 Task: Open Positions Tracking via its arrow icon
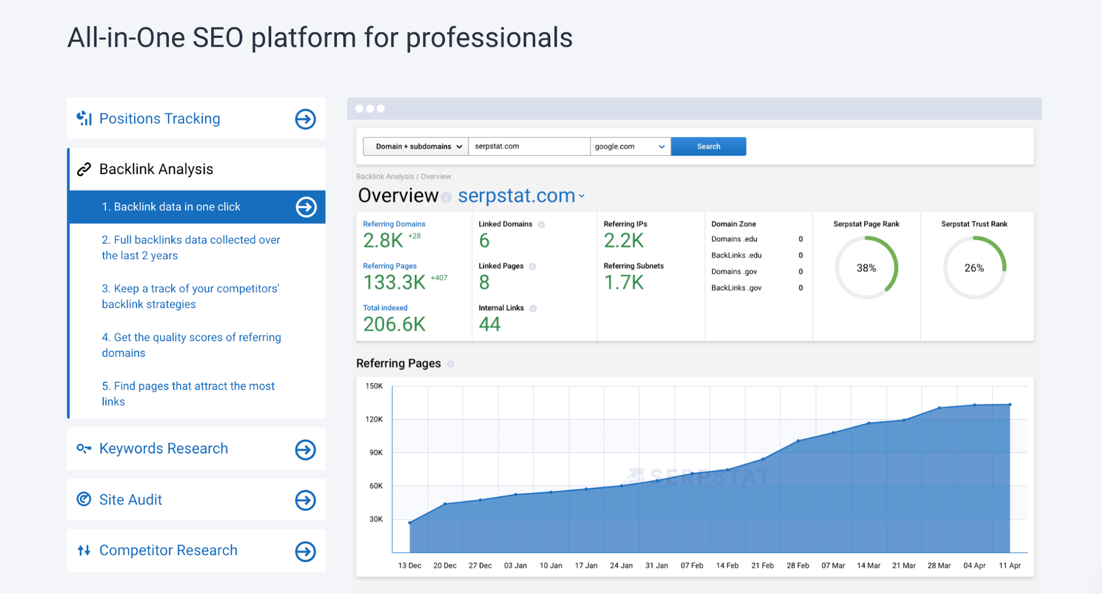(305, 119)
